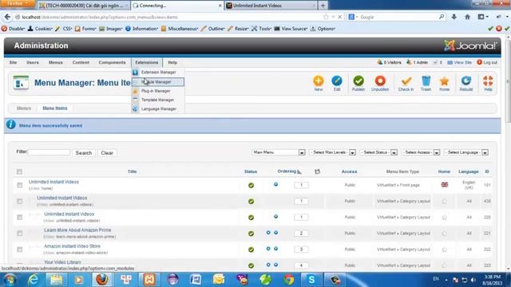This screenshot has width=511, height=287.
Task: Click the Publish toolbar icon
Action: click(358, 83)
